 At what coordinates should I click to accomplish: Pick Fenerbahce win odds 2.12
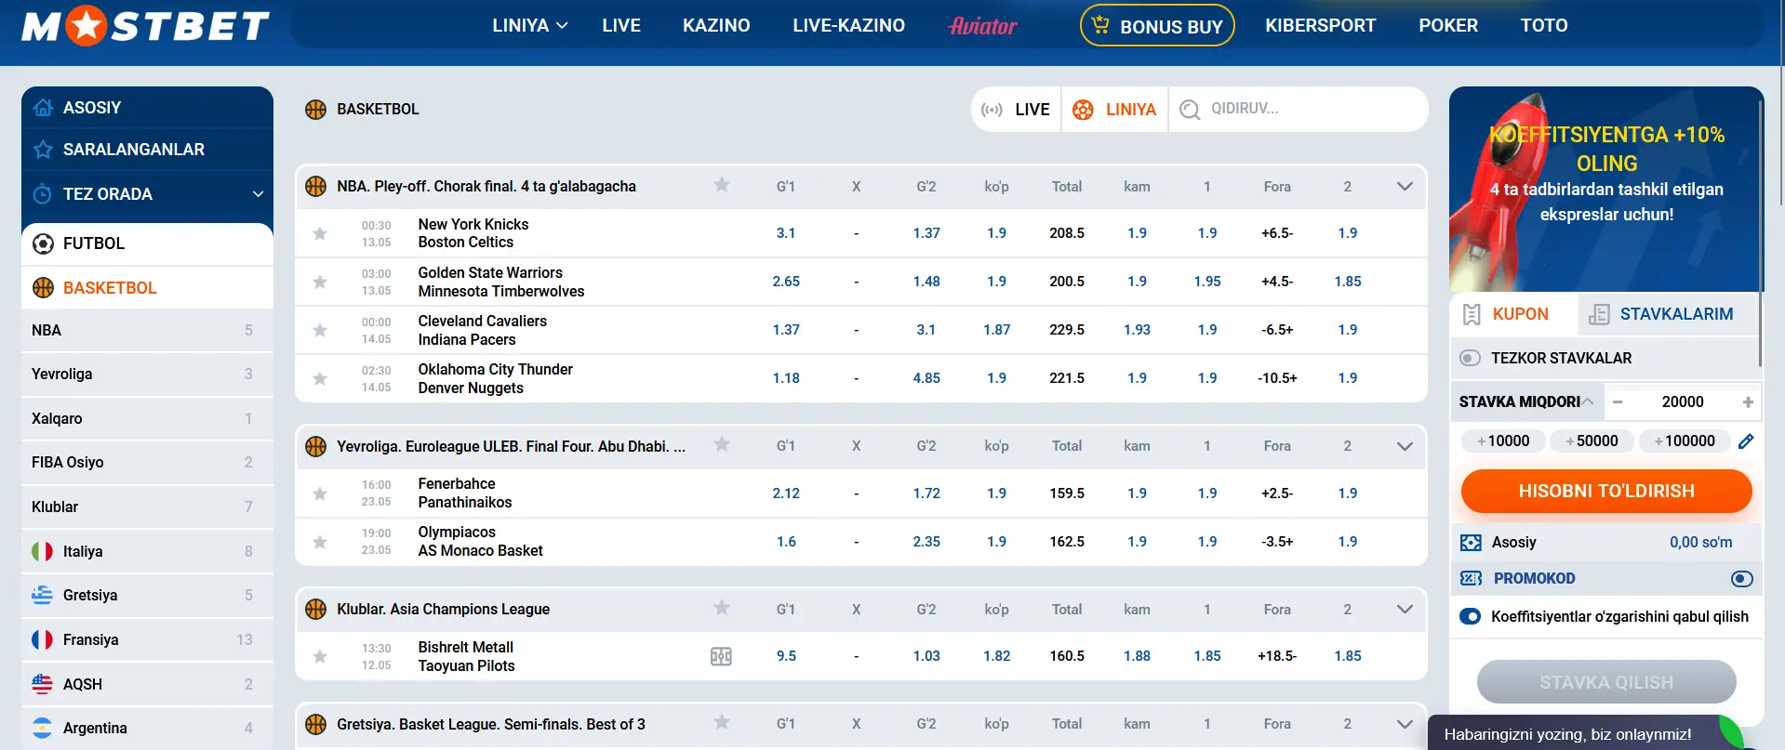pyautogui.click(x=786, y=493)
